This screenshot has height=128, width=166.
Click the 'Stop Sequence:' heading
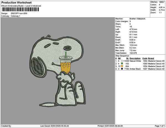(x=122, y=56)
